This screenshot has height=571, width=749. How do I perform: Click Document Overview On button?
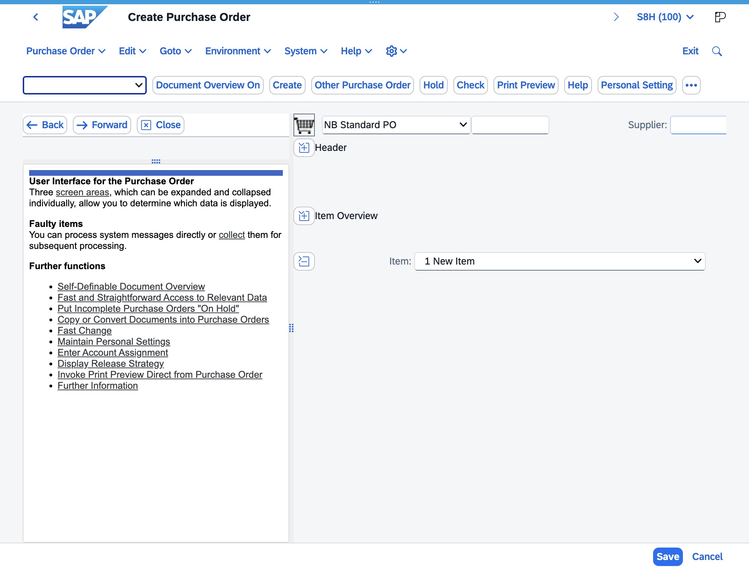[x=208, y=85]
